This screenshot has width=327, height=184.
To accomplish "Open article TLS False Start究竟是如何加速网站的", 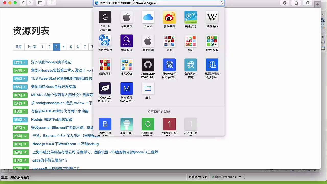I will [x=62, y=78].
